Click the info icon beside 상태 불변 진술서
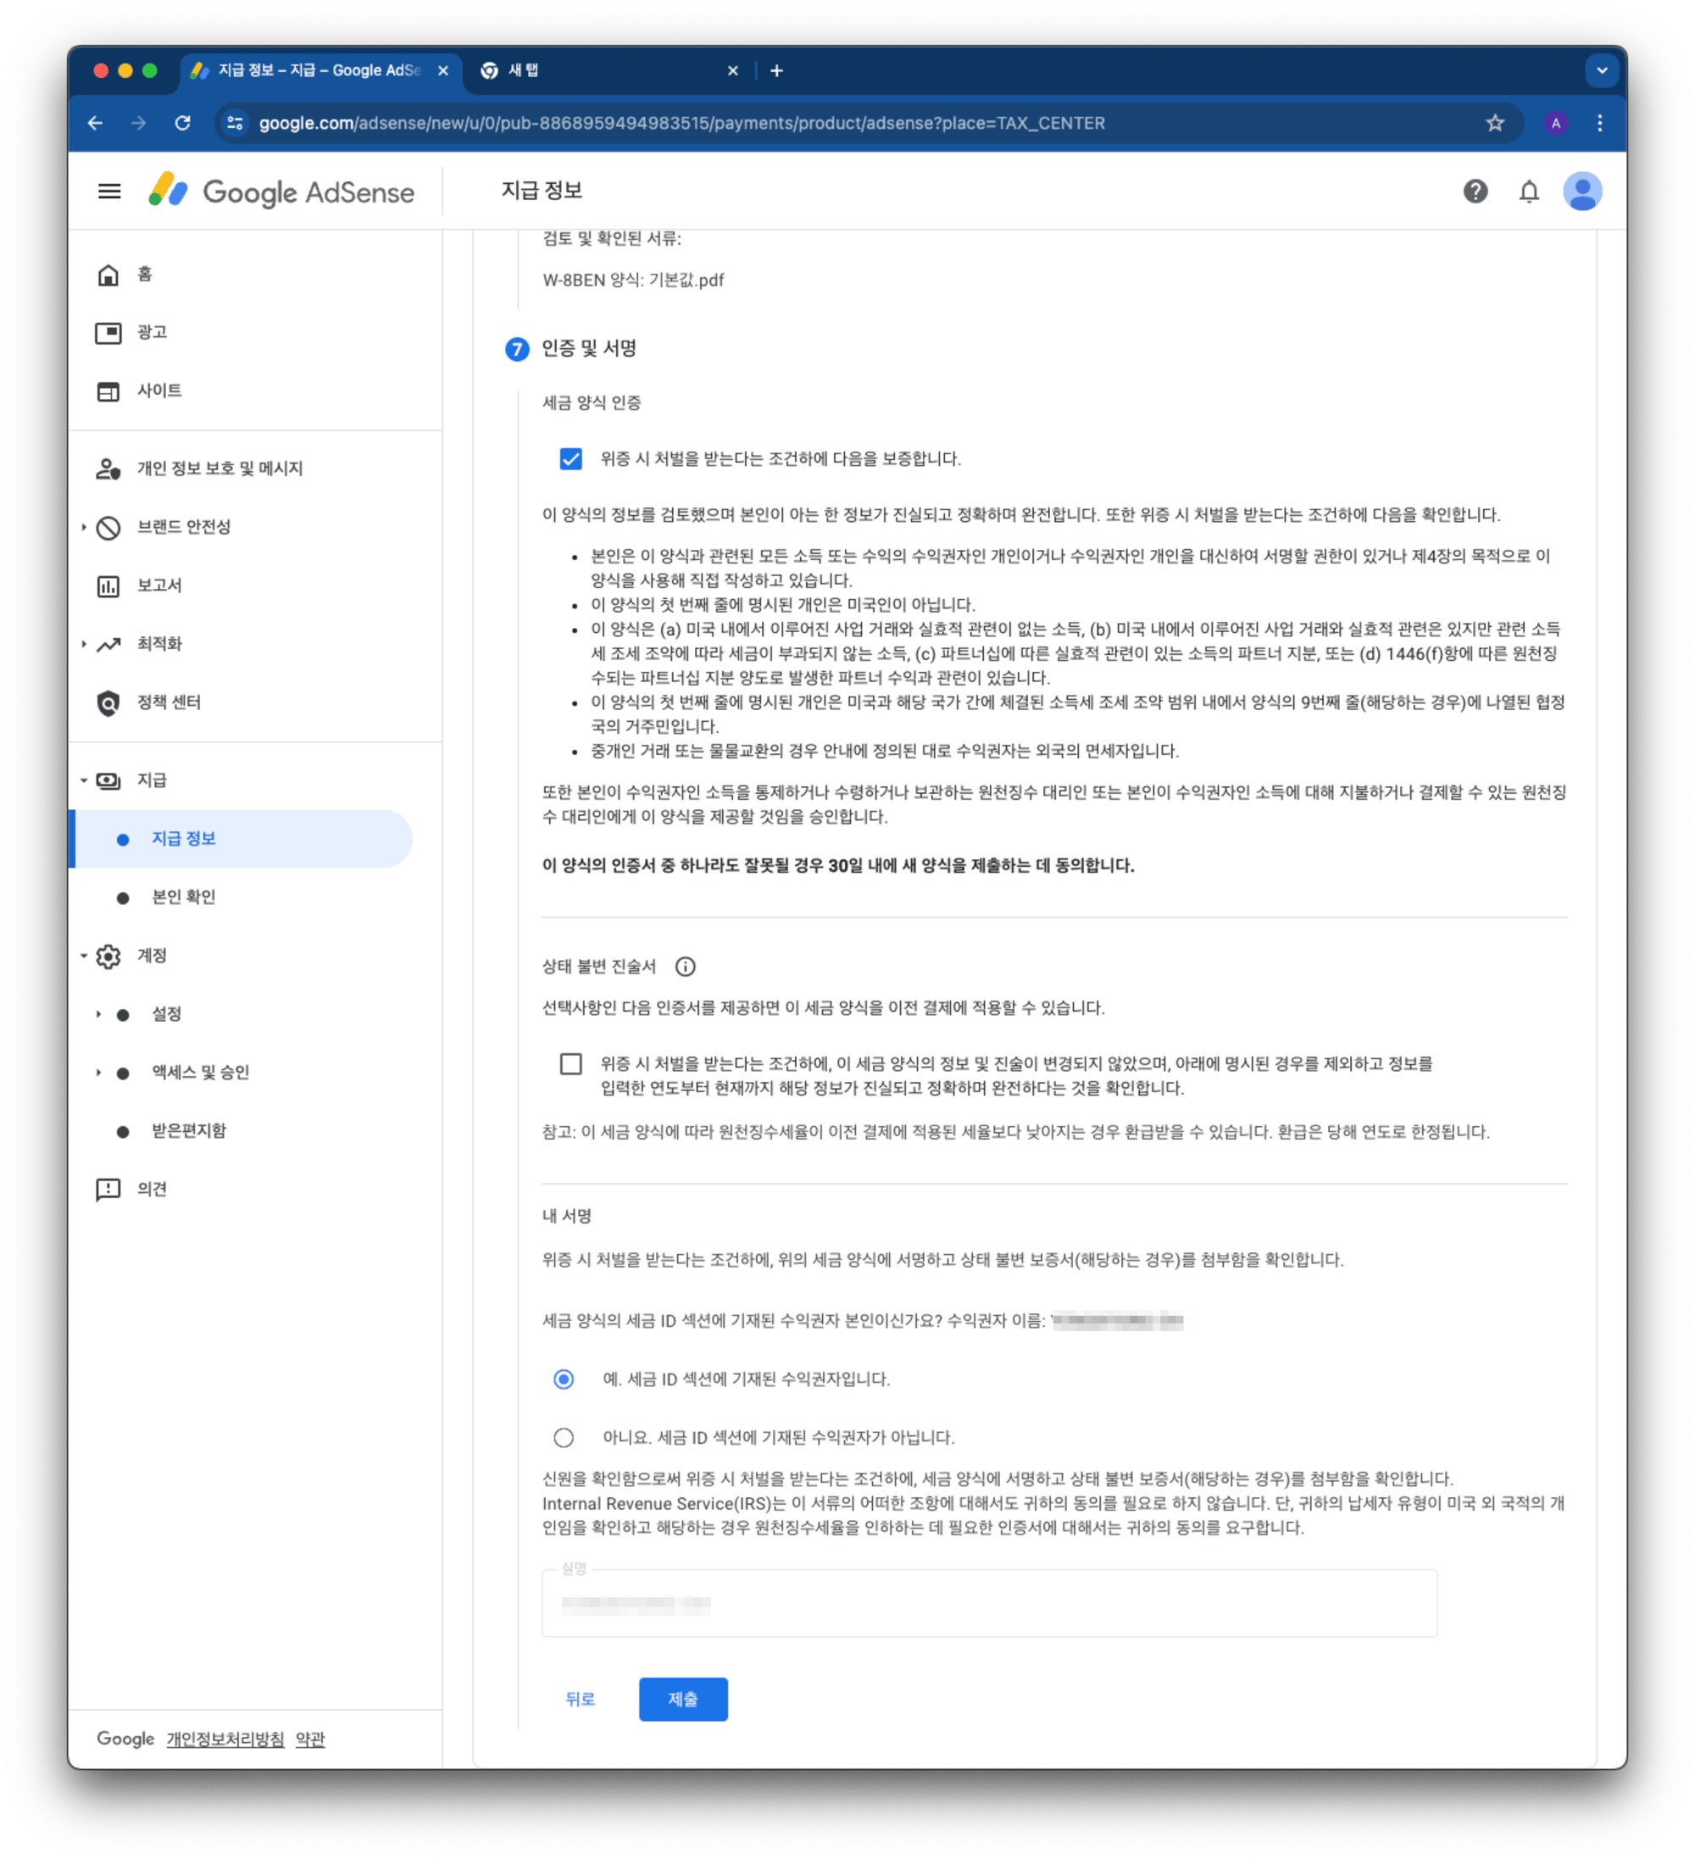The height and width of the screenshot is (1859, 1695). (x=685, y=965)
